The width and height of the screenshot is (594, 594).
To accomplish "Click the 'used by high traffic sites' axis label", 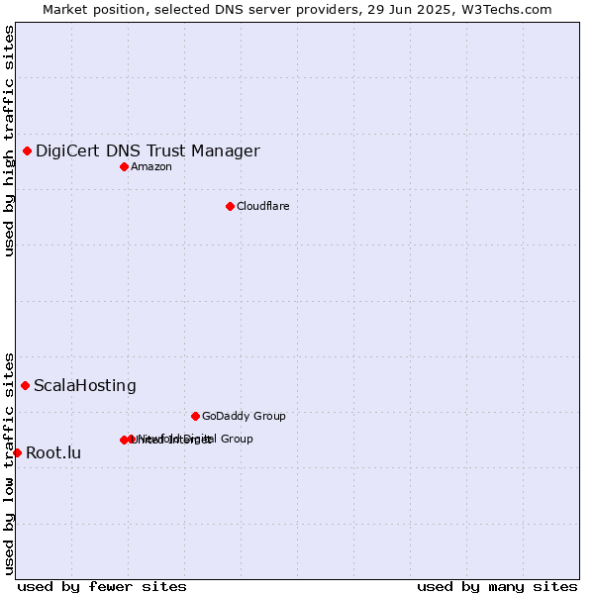I will tap(8, 141).
